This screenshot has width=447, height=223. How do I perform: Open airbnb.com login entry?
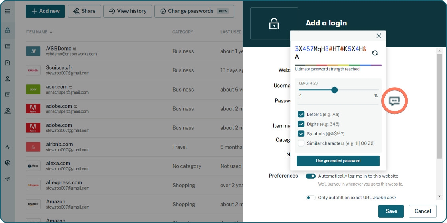click(134, 147)
